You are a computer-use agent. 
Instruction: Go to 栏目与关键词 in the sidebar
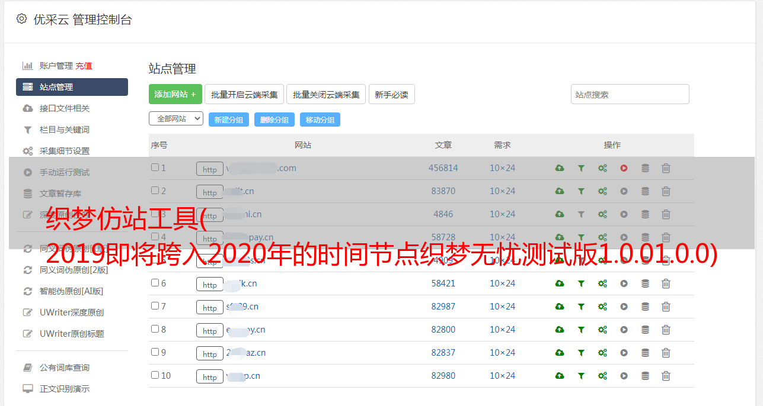click(65, 130)
